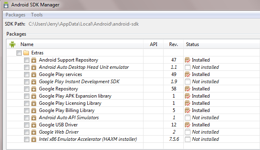Check Google USB Driver package
The image size is (260, 150).
[x=27, y=125]
